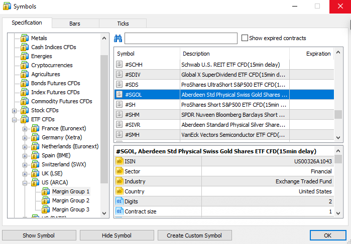Click the Energies folder icon

25,56
